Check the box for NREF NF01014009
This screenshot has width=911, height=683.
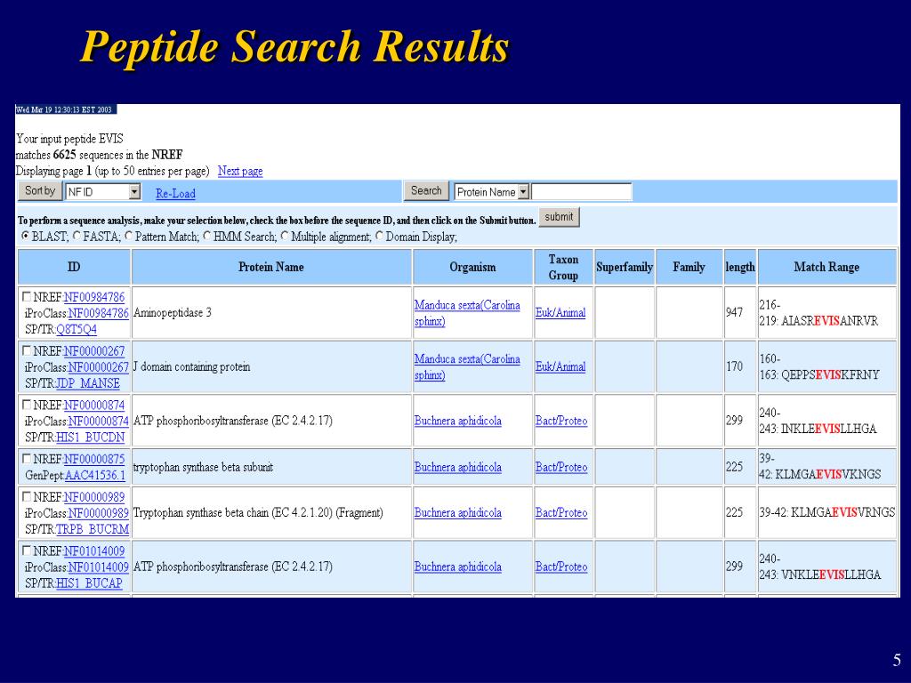click(27, 550)
